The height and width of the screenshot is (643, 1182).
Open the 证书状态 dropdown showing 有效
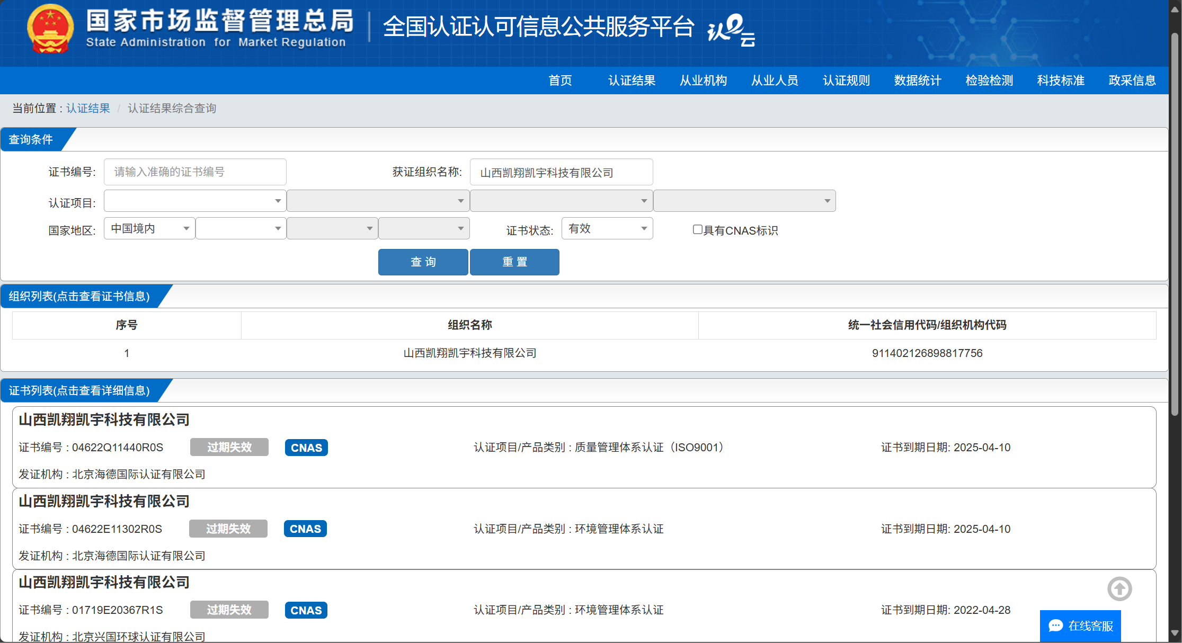point(607,228)
